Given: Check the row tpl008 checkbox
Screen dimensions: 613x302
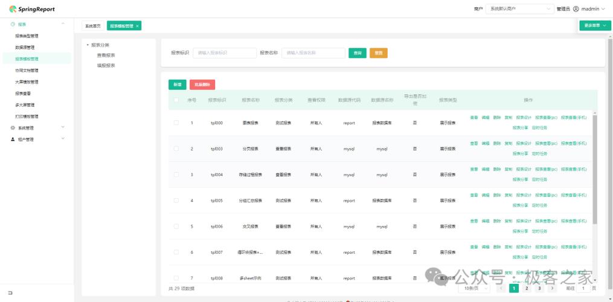Looking at the screenshot, I should point(176,278).
